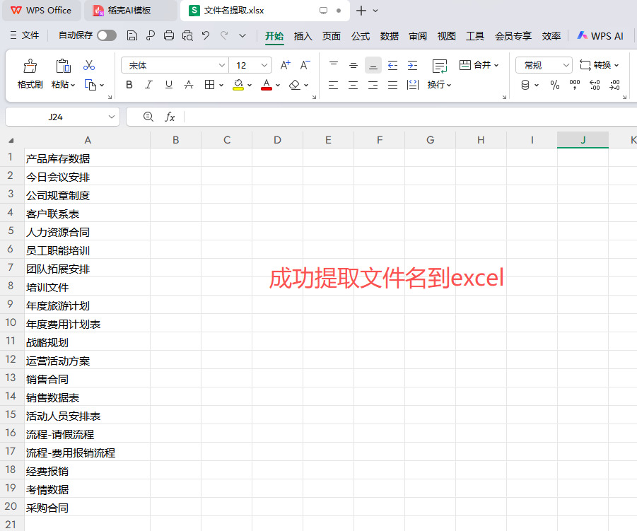Screen dimensions: 637x531
Task: Open the font size 12 dropdown
Action: click(x=264, y=65)
